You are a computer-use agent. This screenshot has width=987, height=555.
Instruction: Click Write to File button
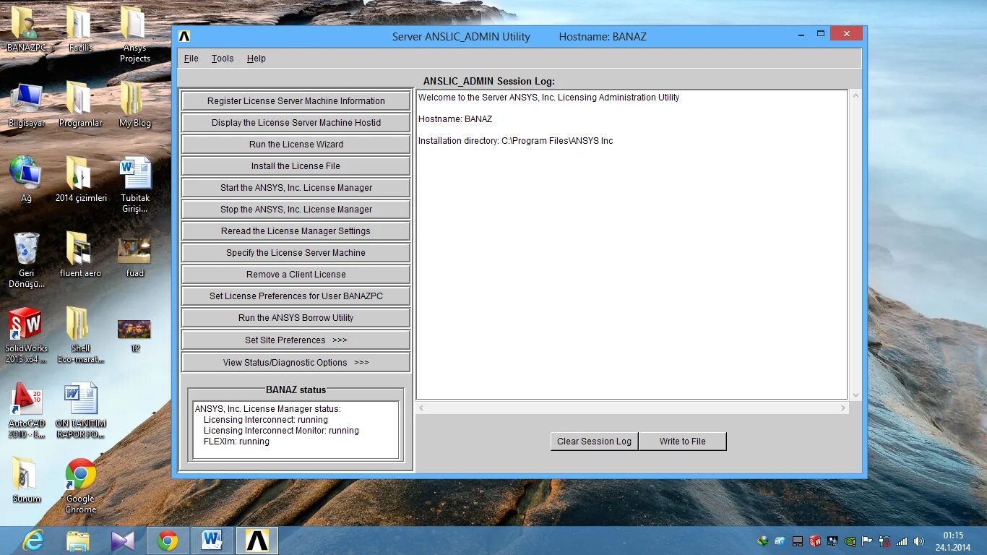[x=682, y=442]
